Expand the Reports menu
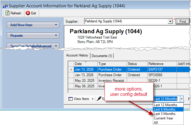Image resolution: width=191 pixels, height=125 pixels. 33,36
